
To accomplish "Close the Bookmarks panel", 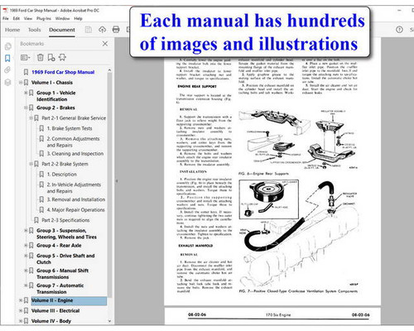I will 105,44.
